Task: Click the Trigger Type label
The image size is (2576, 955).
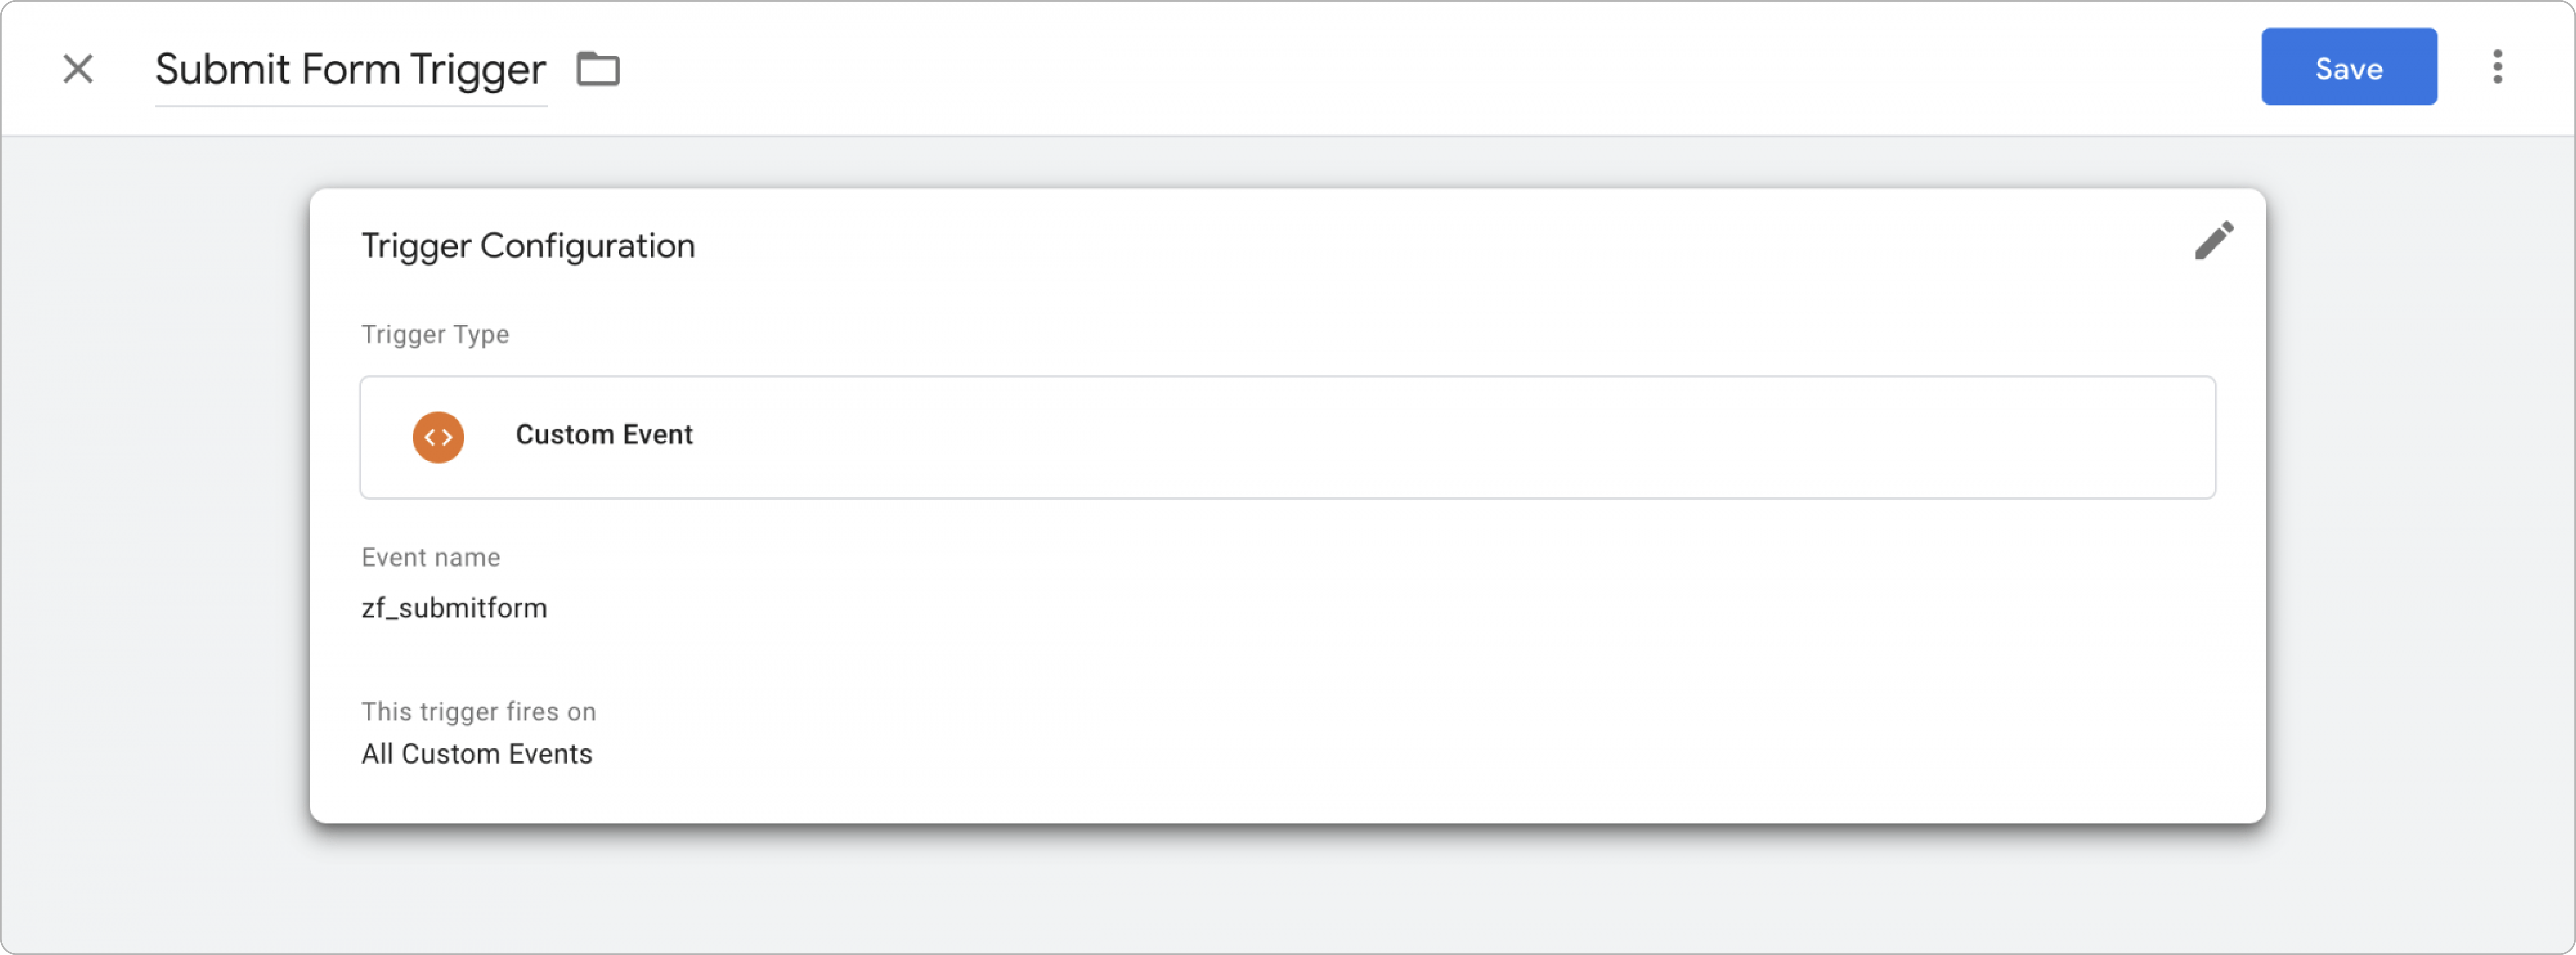Action: click(435, 334)
